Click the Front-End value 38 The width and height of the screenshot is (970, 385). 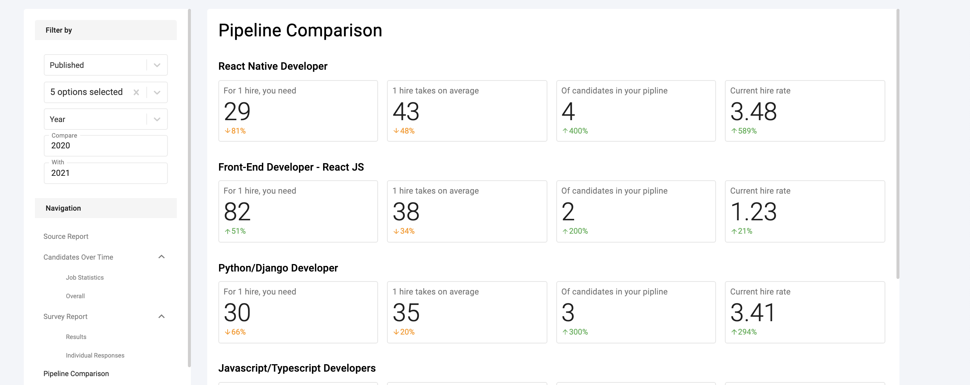pyautogui.click(x=406, y=212)
